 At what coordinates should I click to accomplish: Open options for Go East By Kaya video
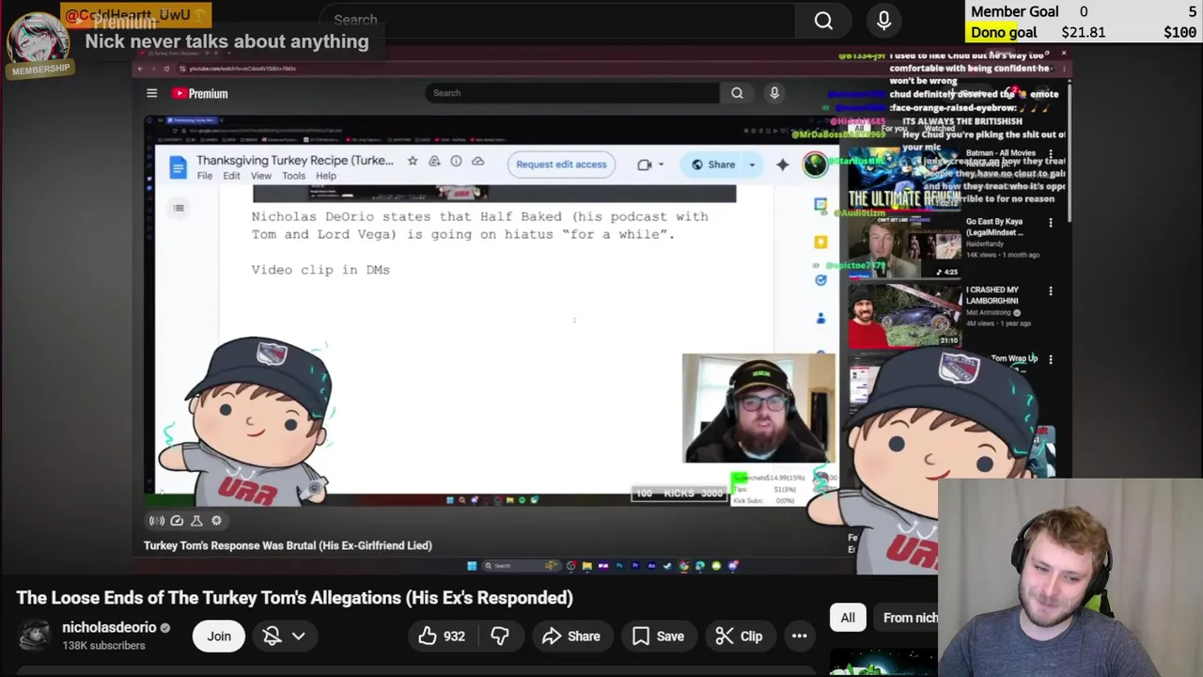click(1051, 223)
